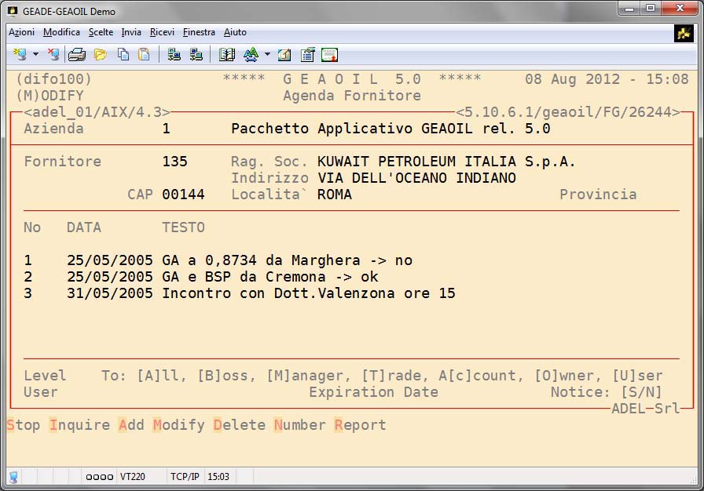704x491 pixels.
Task: Click the copy icon in toolbar
Action: click(x=123, y=54)
